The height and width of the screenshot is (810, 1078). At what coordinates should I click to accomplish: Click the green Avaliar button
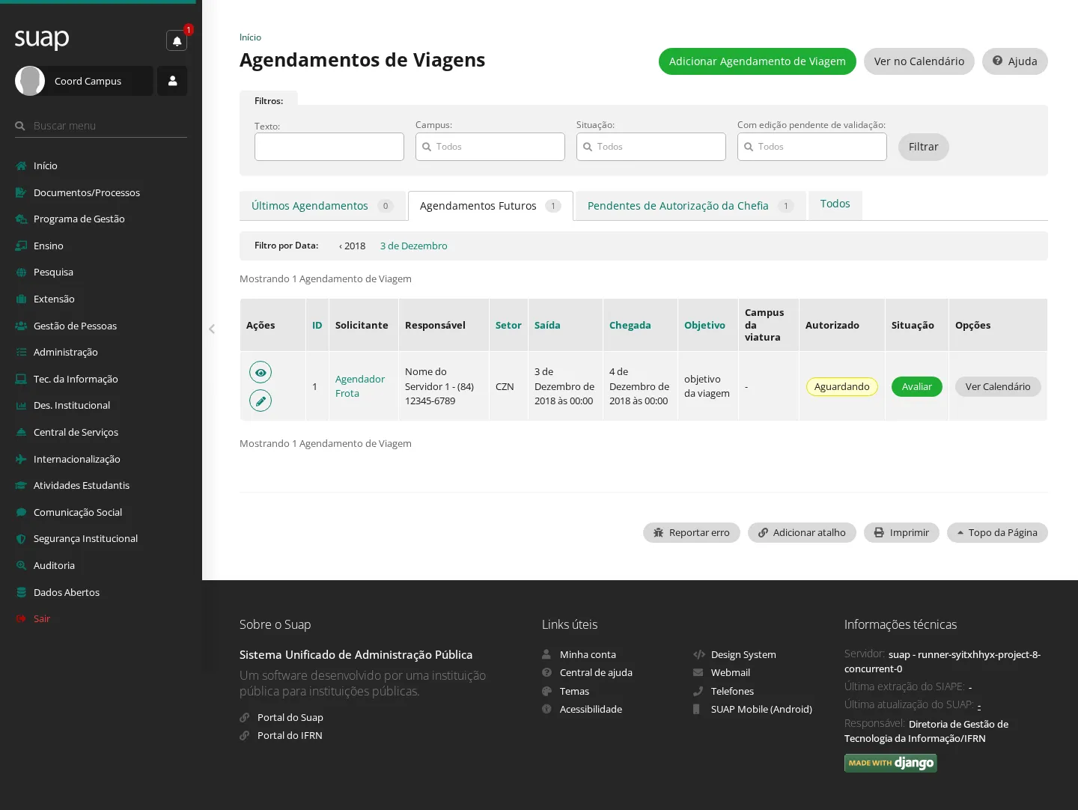coord(916,386)
